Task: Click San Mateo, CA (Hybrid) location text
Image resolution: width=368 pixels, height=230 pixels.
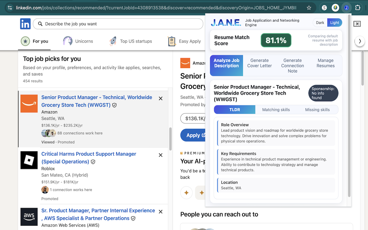Action: [x=65, y=175]
